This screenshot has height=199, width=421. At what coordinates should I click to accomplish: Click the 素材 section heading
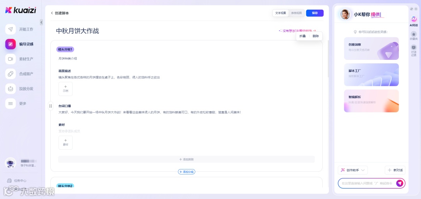click(62, 125)
